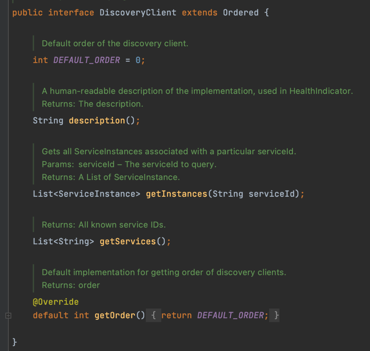Click the collapsed opening brace of getOrder
Screen dimensions: 370x351
click(153, 315)
